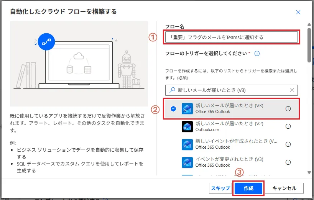
Task: Show info for イベントが変更されたとき (V3) trigger
Action: [288, 162]
